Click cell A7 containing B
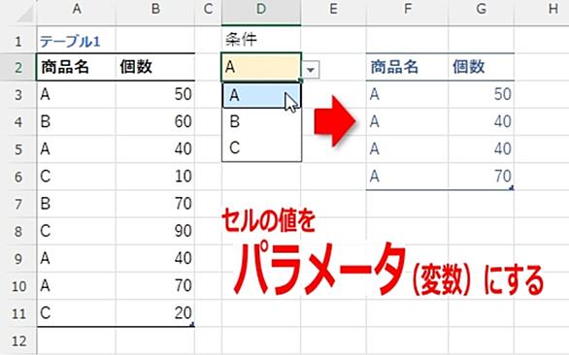Screen dimensions: 569x355 76,204
